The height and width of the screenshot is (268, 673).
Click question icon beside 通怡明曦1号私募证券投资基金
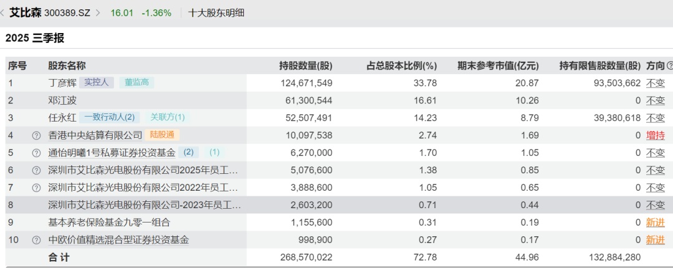click(x=36, y=153)
